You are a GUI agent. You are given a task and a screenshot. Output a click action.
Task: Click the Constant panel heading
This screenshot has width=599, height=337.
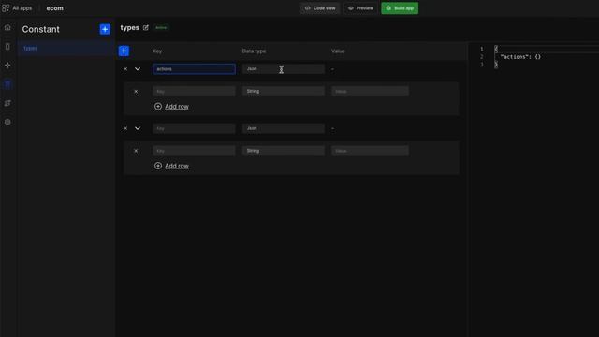click(40, 29)
